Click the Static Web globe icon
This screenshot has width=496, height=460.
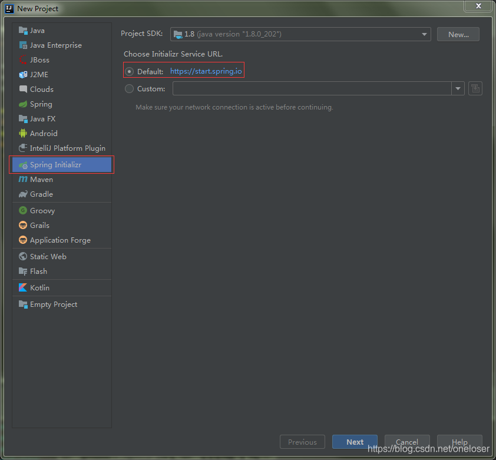(x=23, y=256)
